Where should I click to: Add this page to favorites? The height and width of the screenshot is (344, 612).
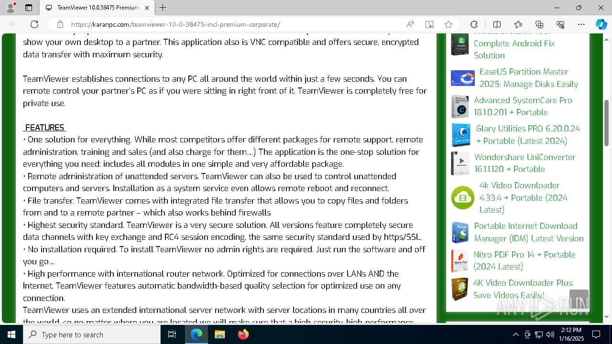tap(448, 24)
